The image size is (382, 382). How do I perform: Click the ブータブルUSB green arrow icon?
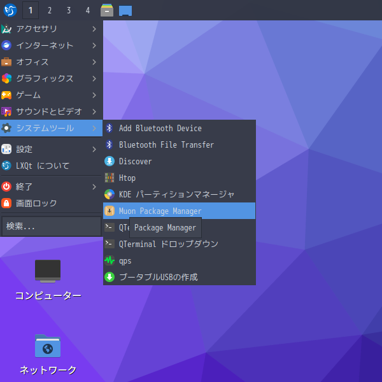point(110,277)
